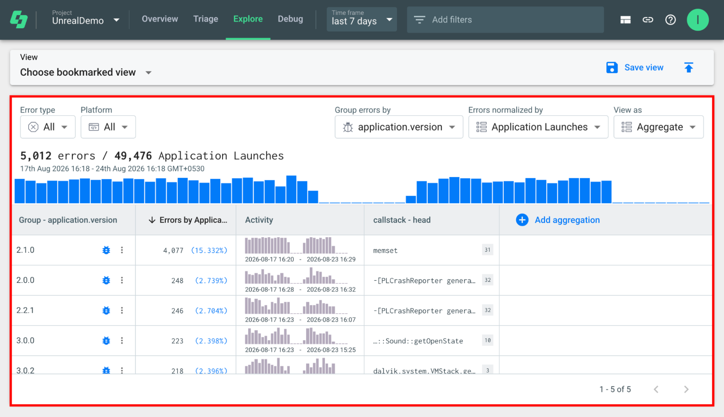Click the bug icon for version 3.0.0

[x=106, y=341]
